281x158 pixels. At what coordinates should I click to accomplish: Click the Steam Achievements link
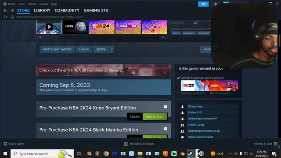click(201, 137)
